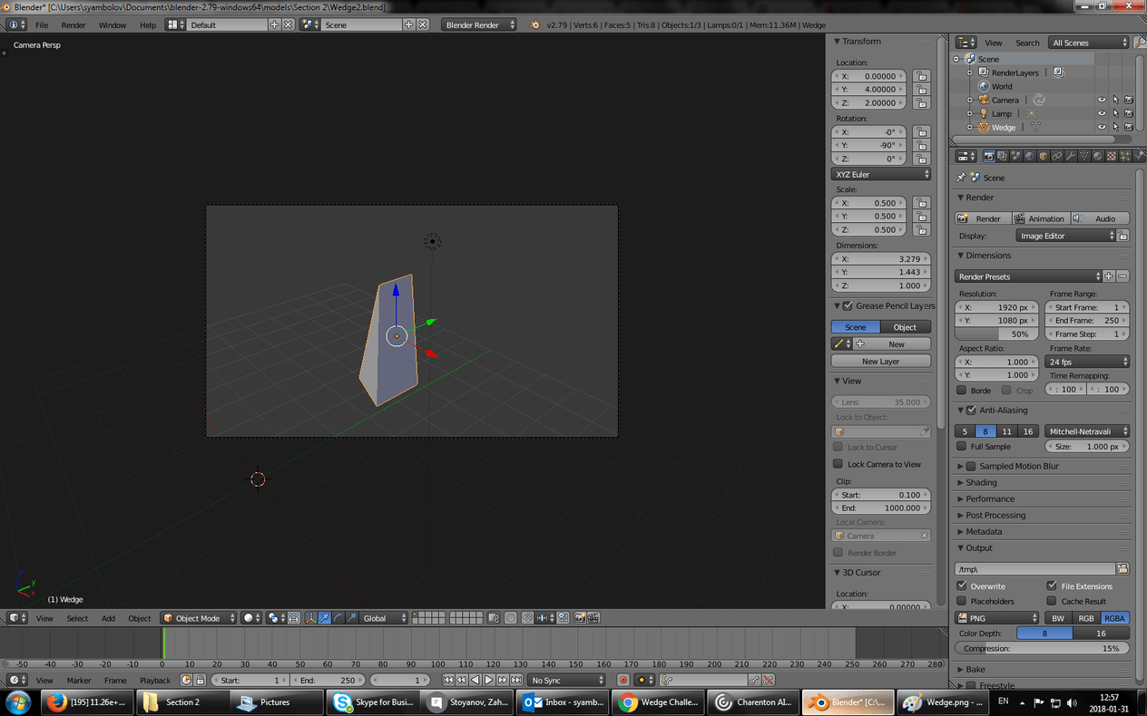Open the World properties globe icon

[1029, 155]
